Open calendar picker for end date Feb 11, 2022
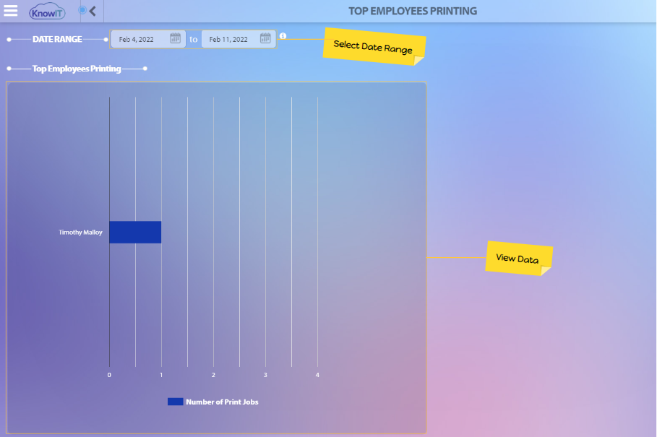This screenshot has width=657, height=437. coord(265,38)
